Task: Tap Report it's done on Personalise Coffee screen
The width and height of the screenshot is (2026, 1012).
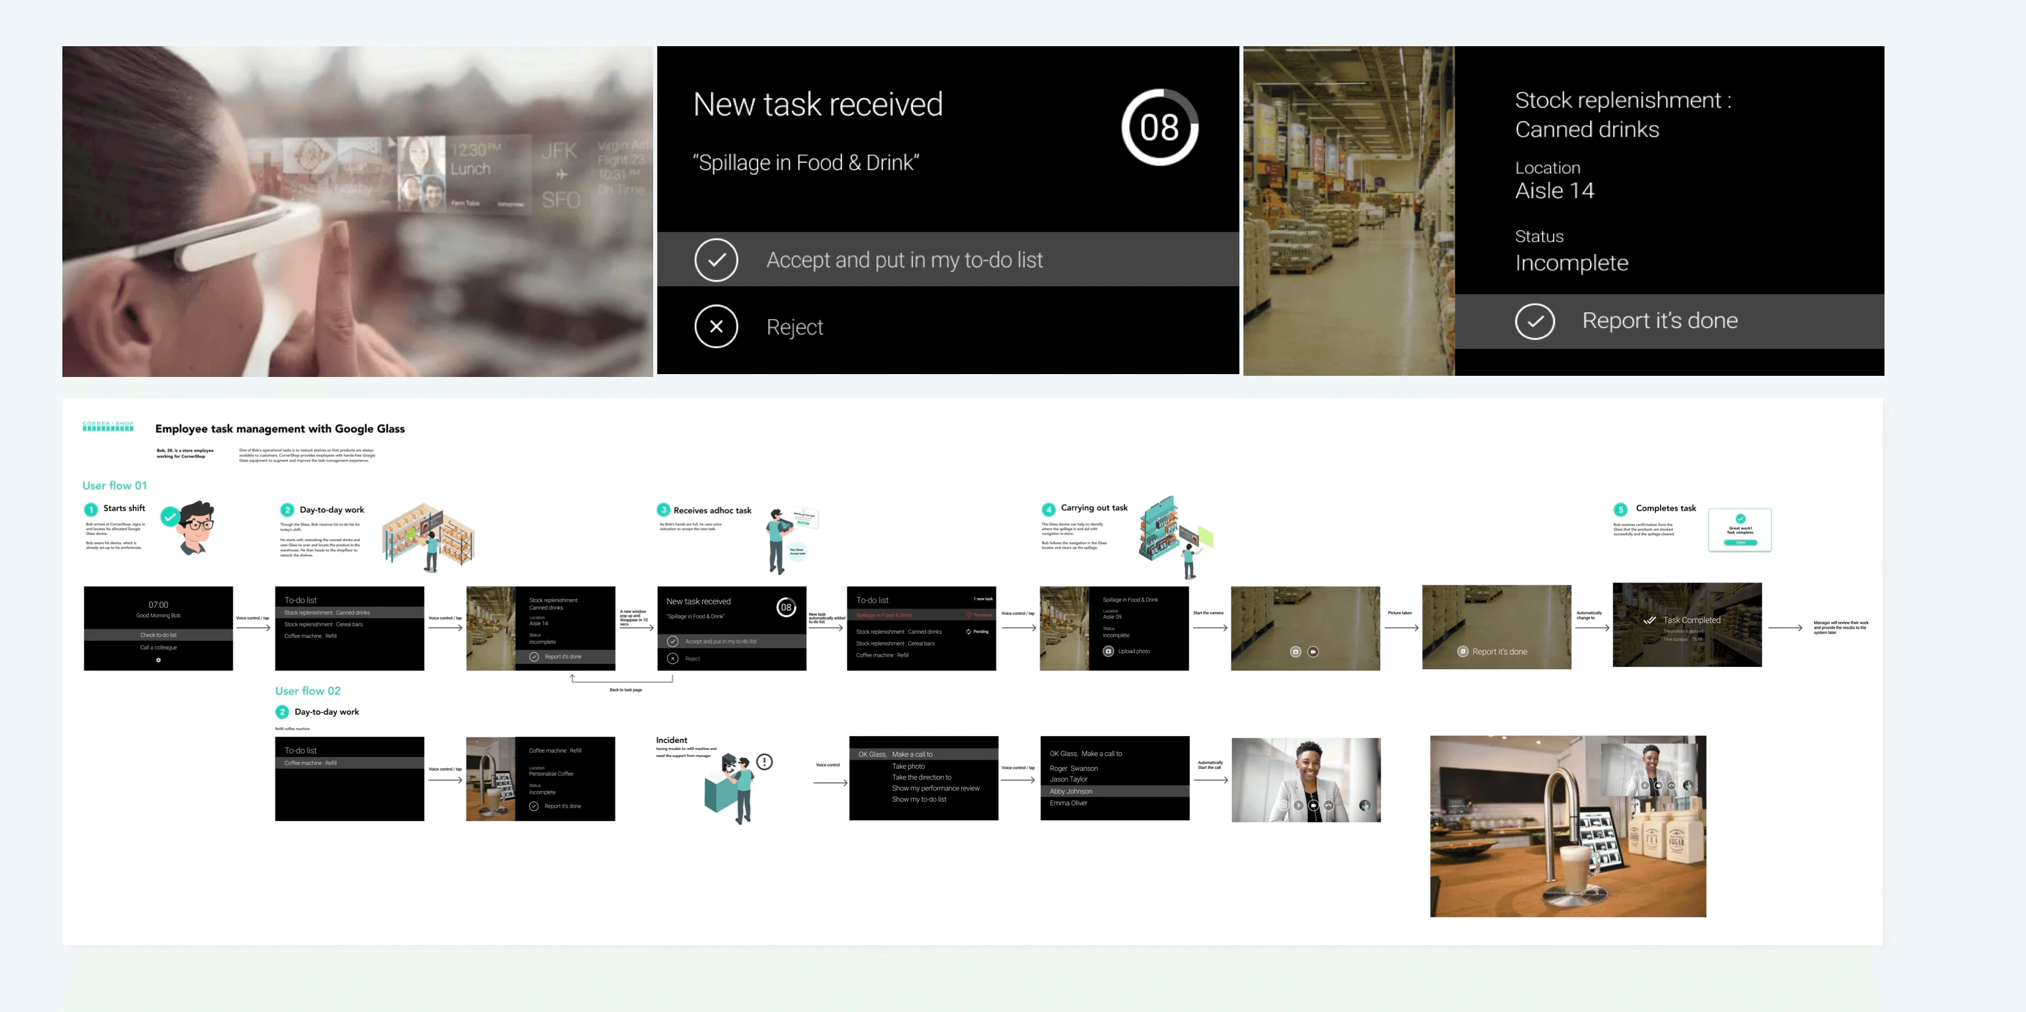Action: tap(555, 806)
